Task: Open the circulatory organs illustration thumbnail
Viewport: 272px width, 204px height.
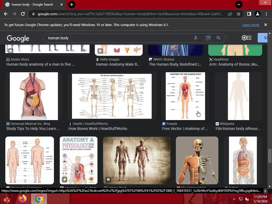Action: 243,160
